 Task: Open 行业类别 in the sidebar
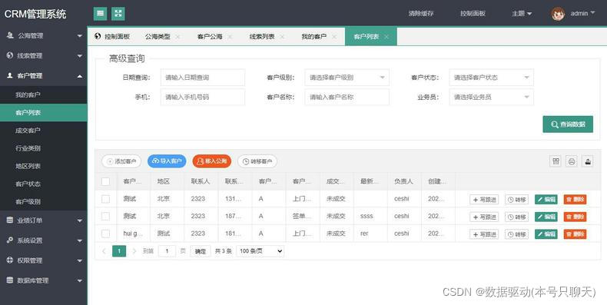[x=44, y=148]
